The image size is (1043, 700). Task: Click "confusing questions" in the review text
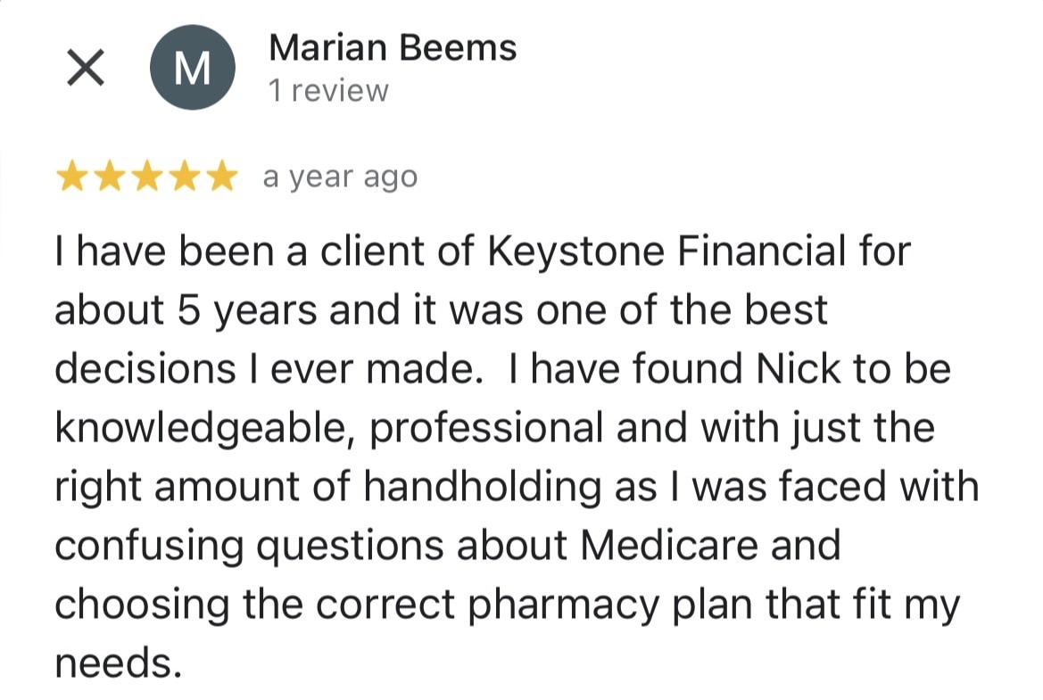(x=249, y=545)
